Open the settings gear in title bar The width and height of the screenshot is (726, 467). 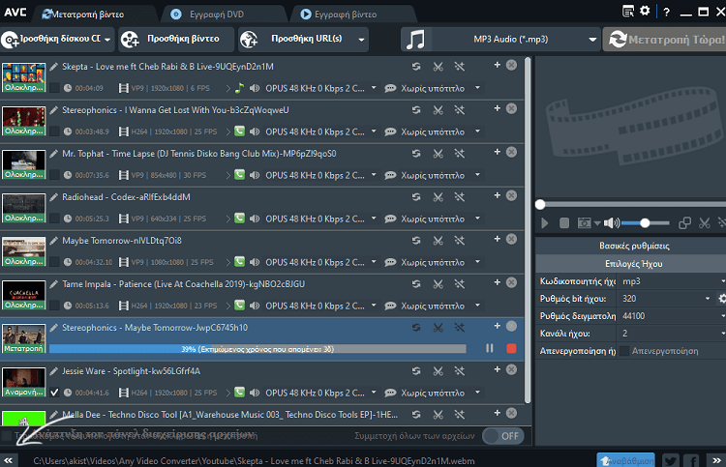pyautogui.click(x=645, y=11)
